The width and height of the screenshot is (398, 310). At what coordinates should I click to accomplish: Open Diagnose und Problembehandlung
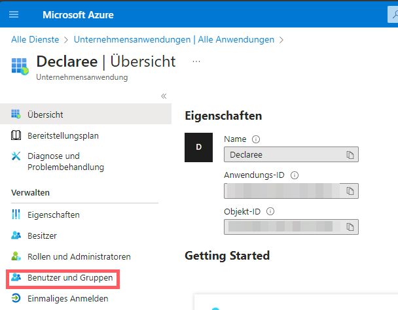[65, 162]
